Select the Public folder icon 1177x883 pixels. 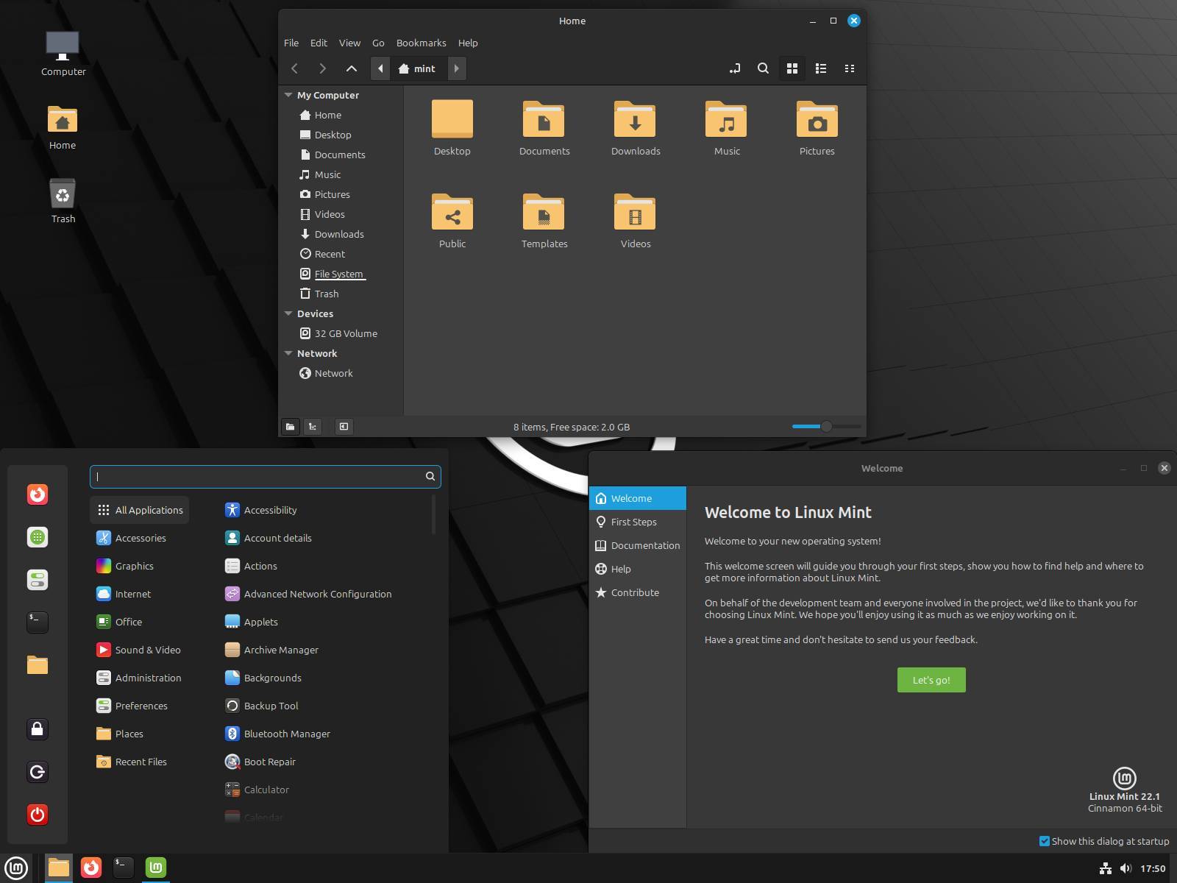[x=452, y=212]
